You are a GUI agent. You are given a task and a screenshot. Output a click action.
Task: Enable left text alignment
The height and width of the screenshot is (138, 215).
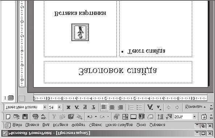click(x=104, y=107)
